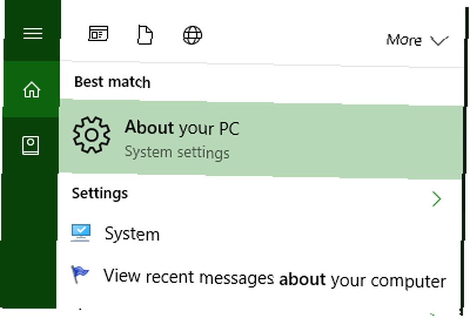The width and height of the screenshot is (470, 318).
Task: Open the System settings result
Action: (x=261, y=233)
